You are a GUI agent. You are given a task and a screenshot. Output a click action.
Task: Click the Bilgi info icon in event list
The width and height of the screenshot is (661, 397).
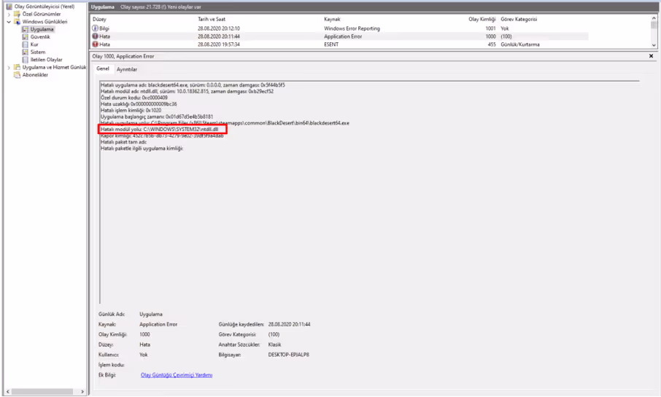[x=96, y=28]
